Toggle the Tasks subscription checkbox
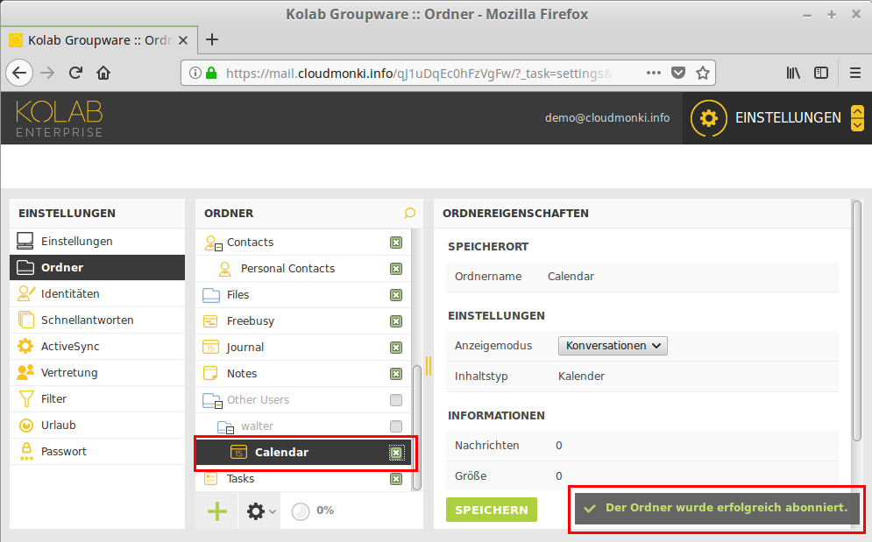This screenshot has height=542, width=872. tap(396, 479)
